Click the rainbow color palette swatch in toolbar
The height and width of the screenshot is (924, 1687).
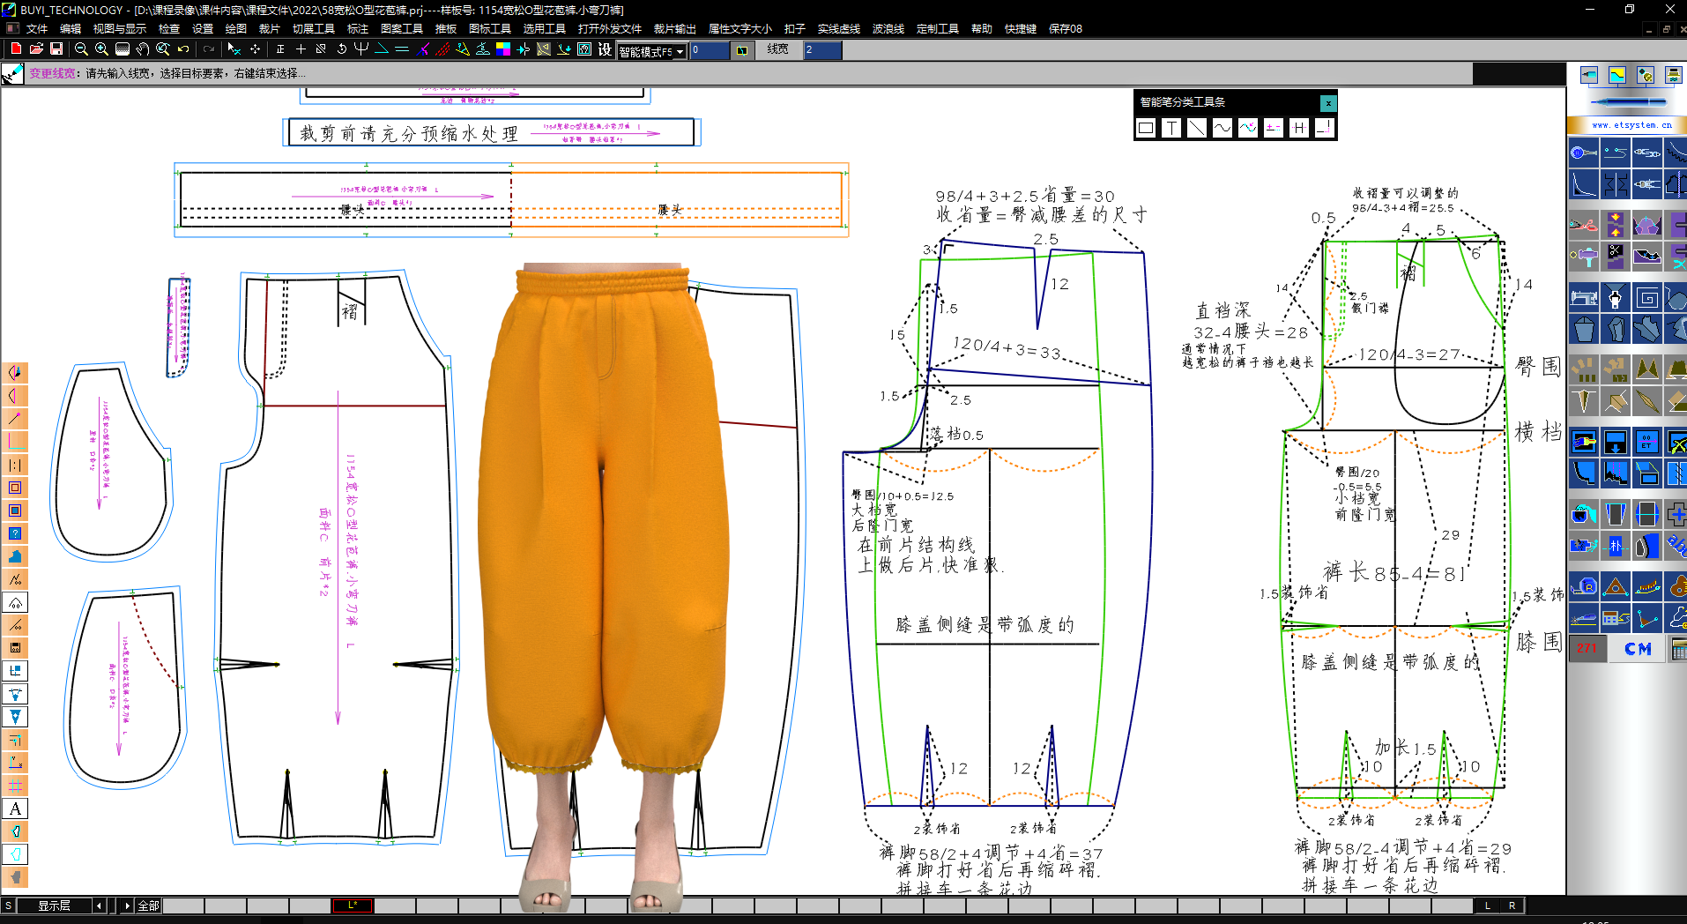(x=502, y=50)
